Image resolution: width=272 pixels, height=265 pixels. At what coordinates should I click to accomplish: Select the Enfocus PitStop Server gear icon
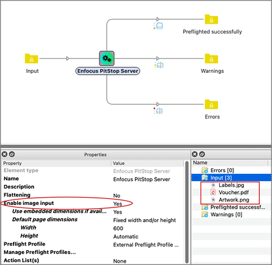pos(107,58)
